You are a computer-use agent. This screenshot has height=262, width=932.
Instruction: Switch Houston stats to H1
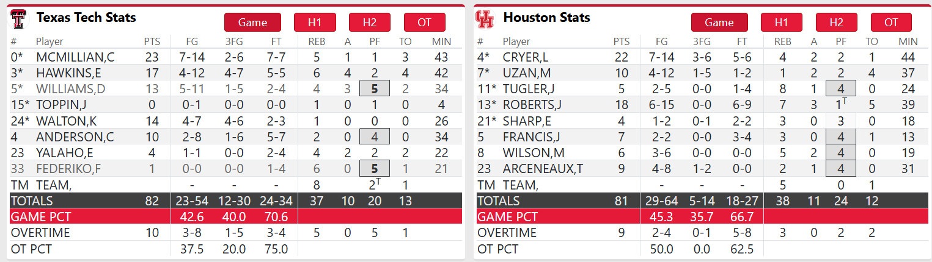781,23
